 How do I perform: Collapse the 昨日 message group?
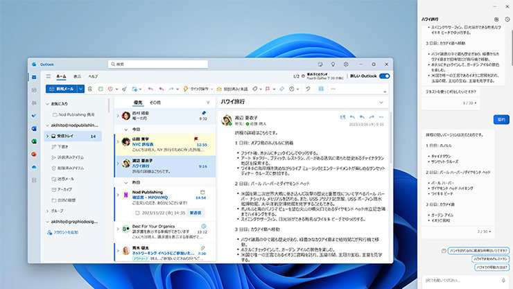click(x=126, y=182)
